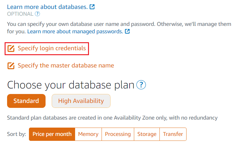Select Specify login credentials text
237x143 pixels.
52,48
